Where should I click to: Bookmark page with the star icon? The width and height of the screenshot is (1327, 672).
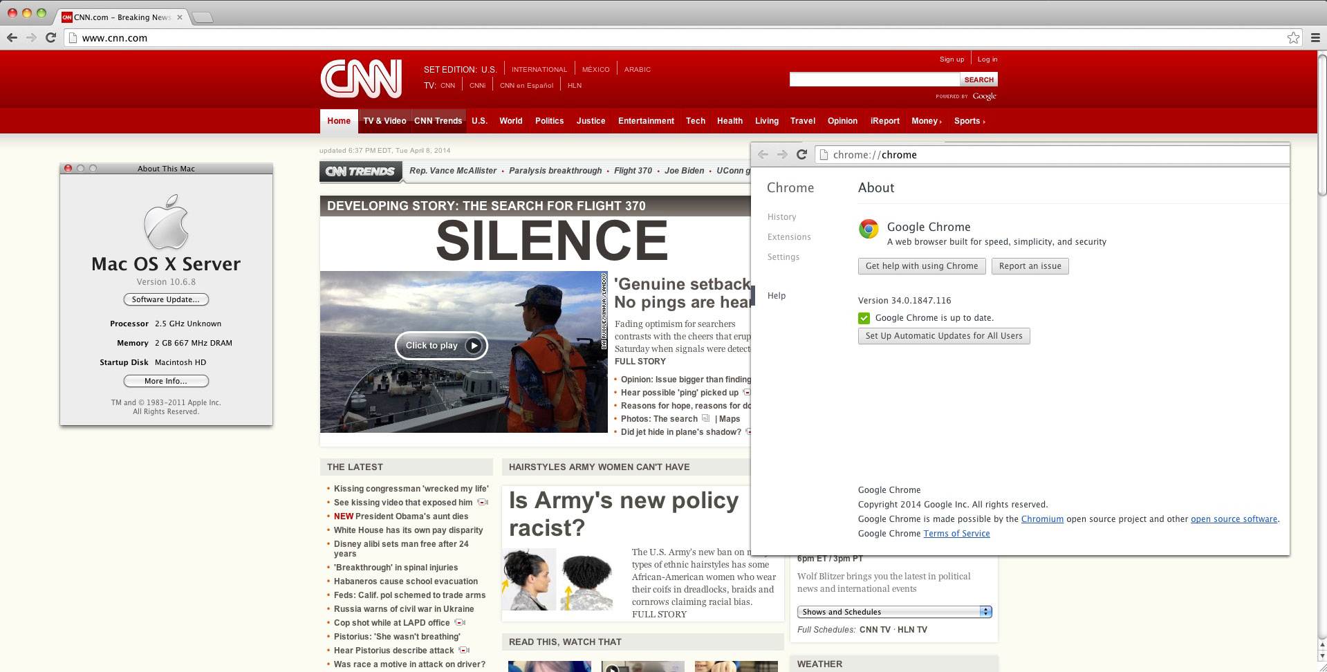click(x=1293, y=38)
